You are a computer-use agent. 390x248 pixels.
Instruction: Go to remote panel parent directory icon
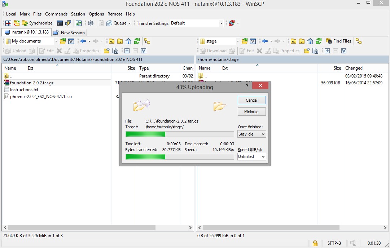[x=294, y=41]
